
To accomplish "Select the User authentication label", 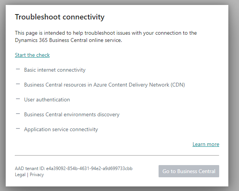I will (x=47, y=100).
